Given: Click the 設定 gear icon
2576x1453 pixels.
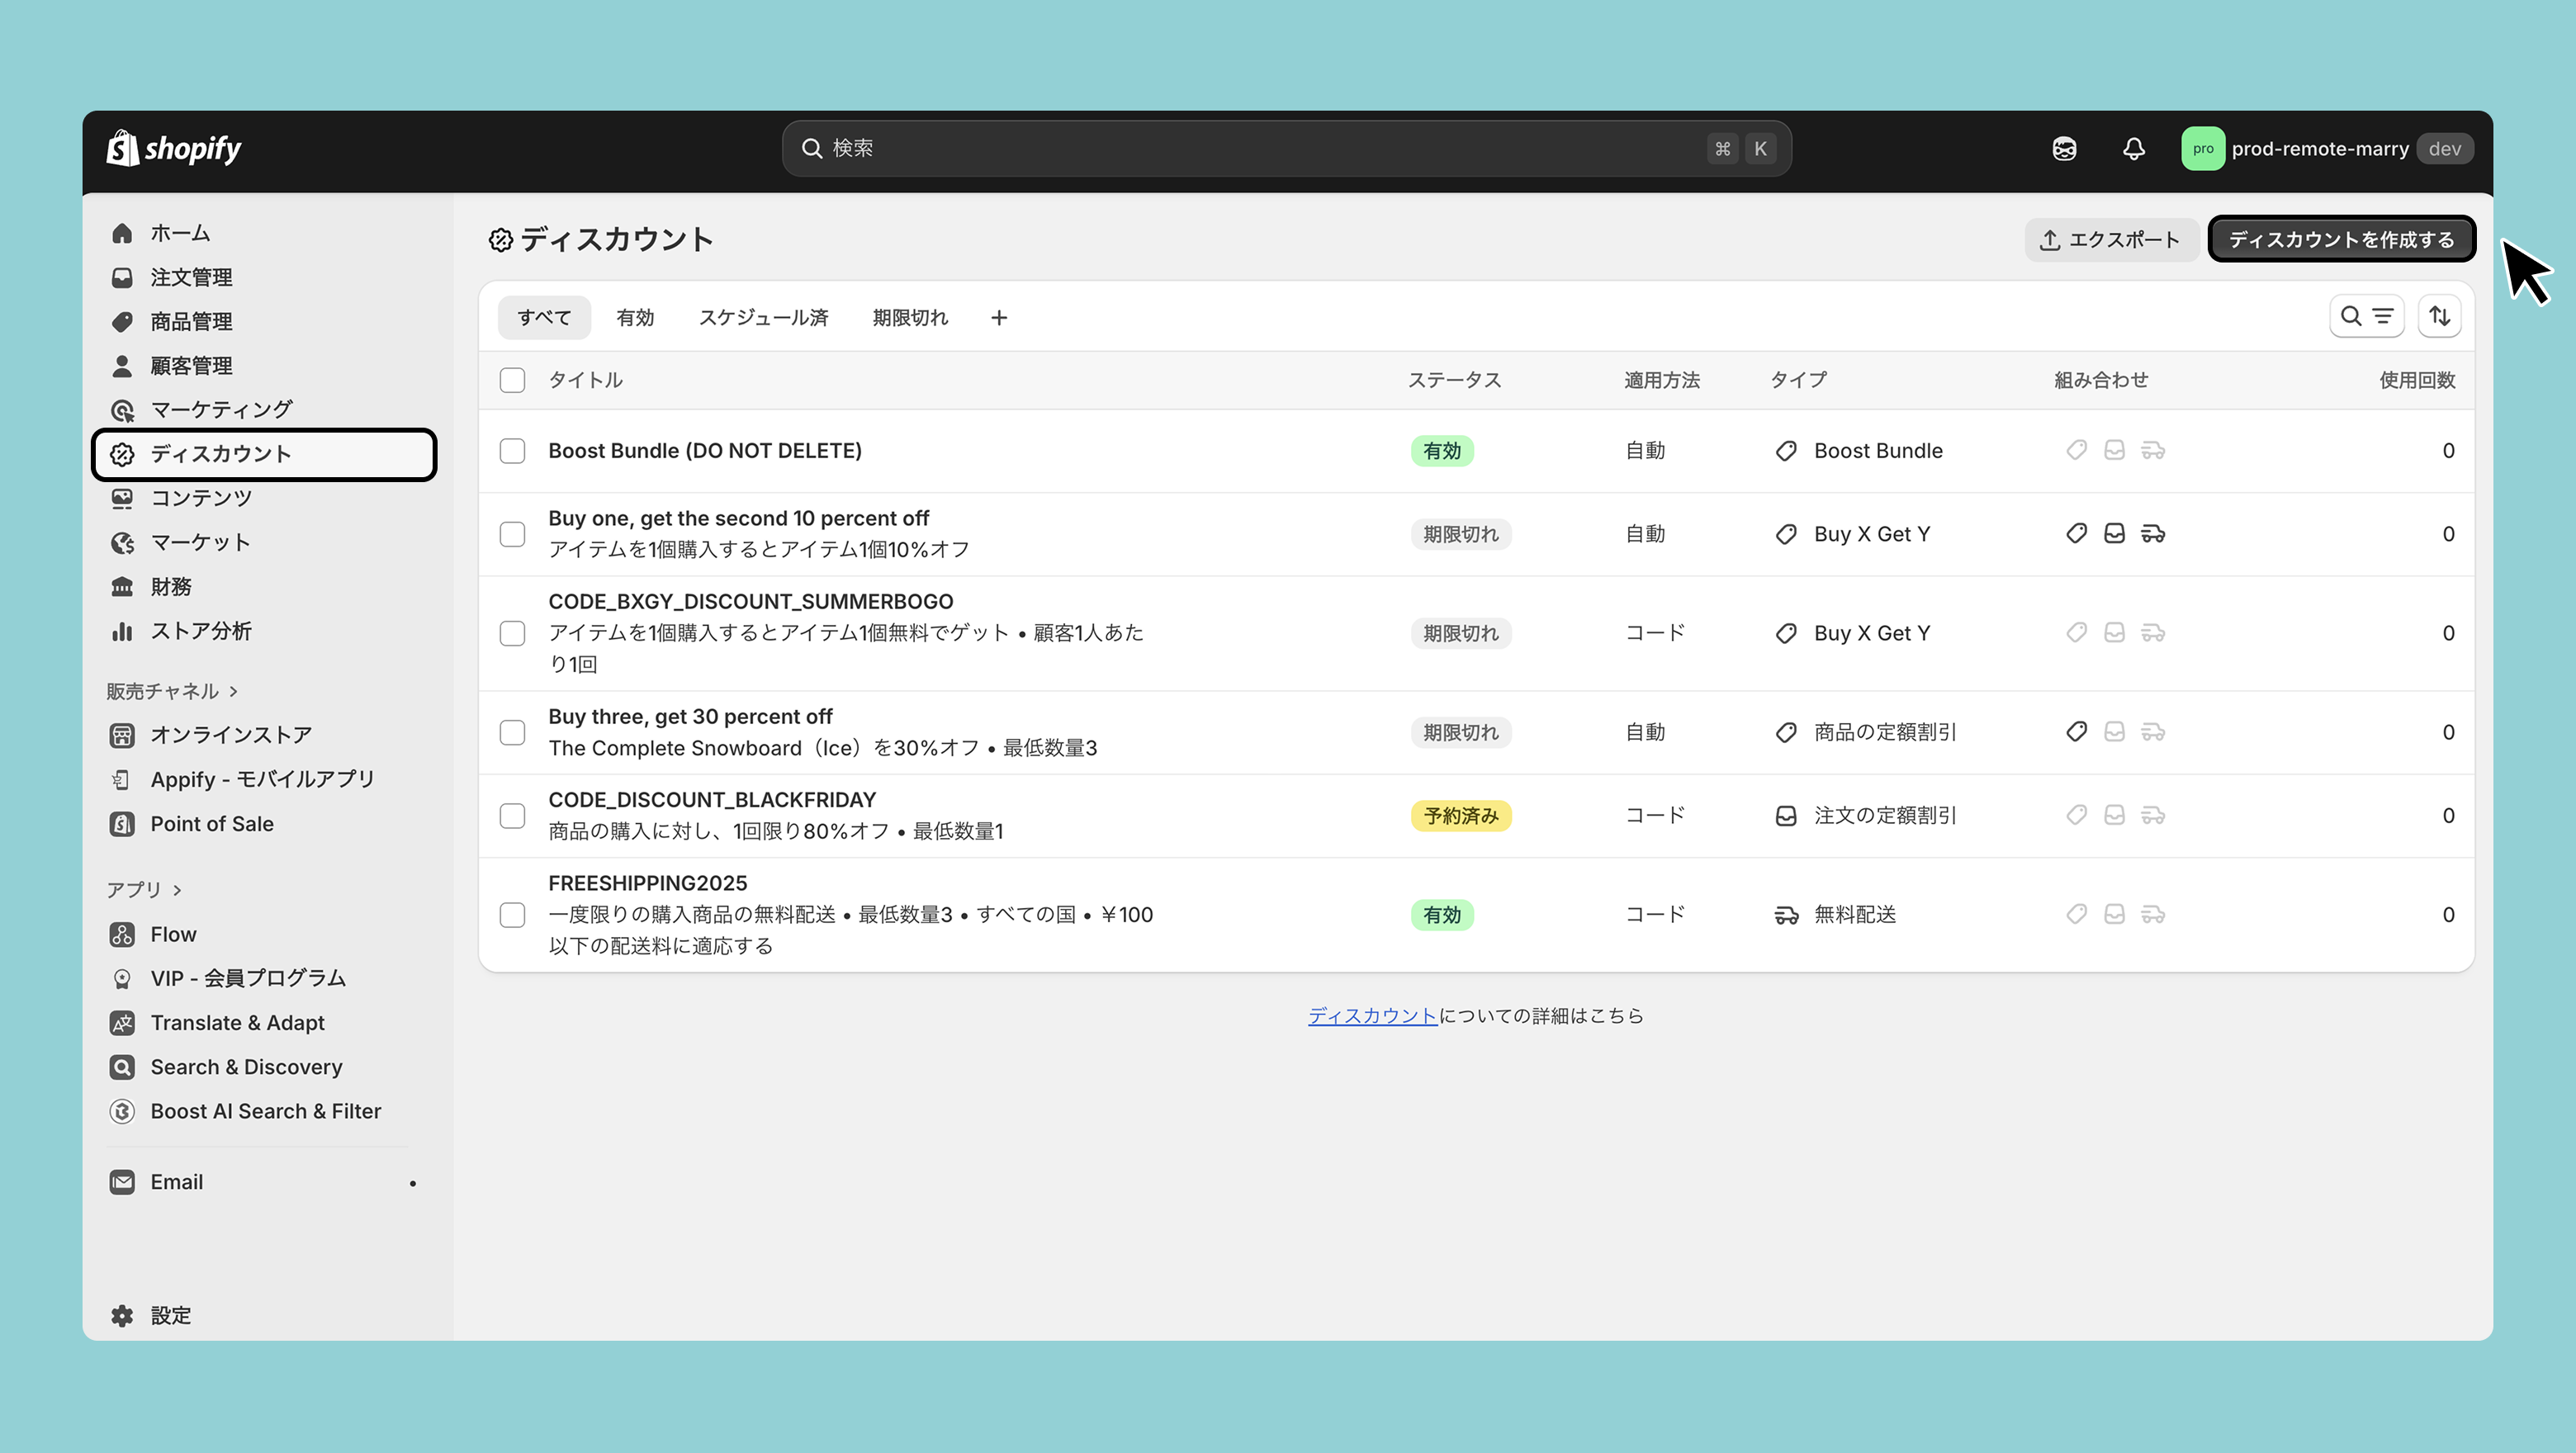Looking at the screenshot, I should [x=122, y=1316].
